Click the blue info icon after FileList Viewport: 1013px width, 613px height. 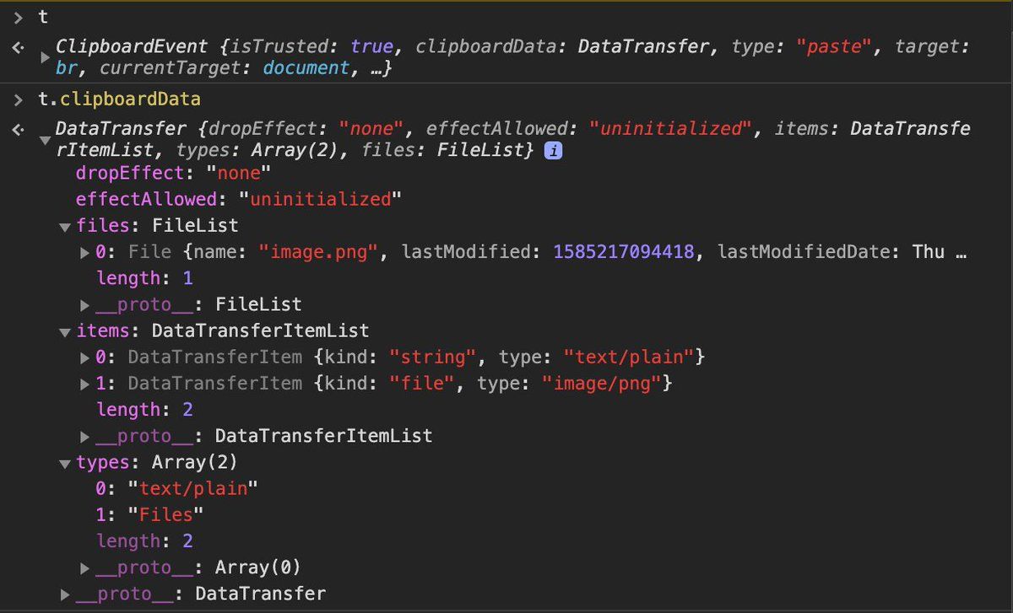click(x=553, y=151)
